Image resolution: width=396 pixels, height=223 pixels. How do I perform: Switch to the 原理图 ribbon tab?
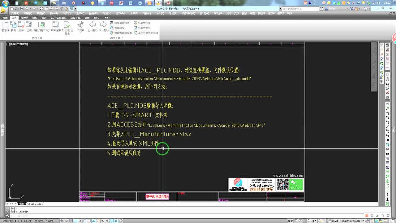point(24,18)
